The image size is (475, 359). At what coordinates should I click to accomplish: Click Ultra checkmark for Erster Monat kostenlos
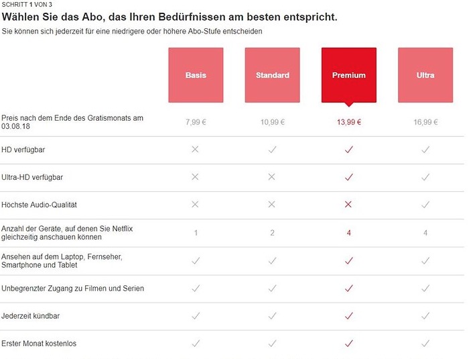coord(425,344)
